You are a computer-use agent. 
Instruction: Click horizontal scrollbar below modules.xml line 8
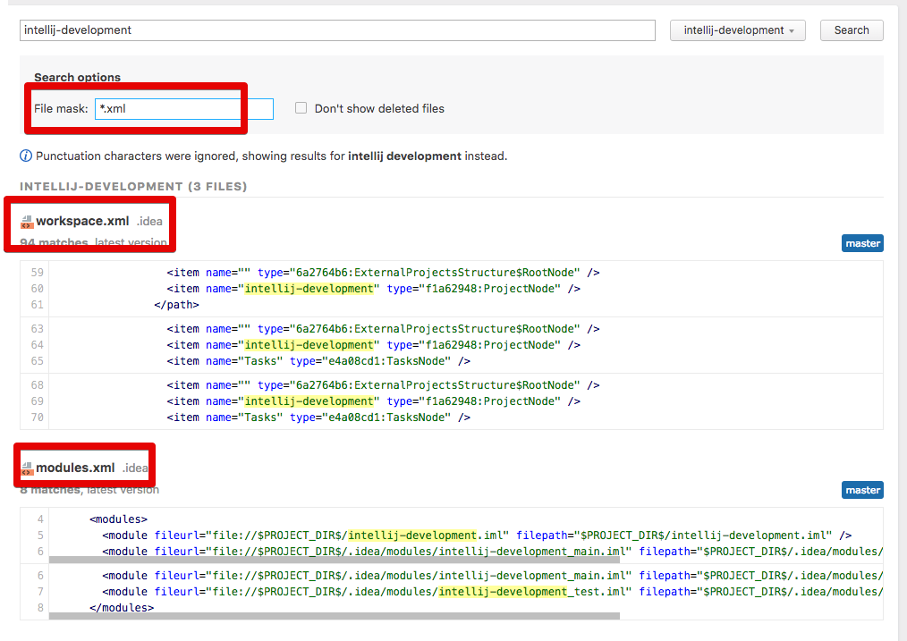click(x=335, y=616)
